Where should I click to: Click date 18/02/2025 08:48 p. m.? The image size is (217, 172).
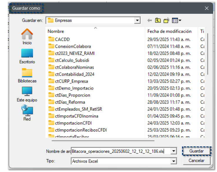169,53
